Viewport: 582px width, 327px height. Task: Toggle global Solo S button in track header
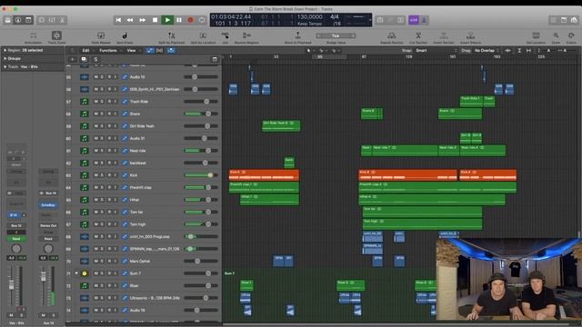coord(95,59)
